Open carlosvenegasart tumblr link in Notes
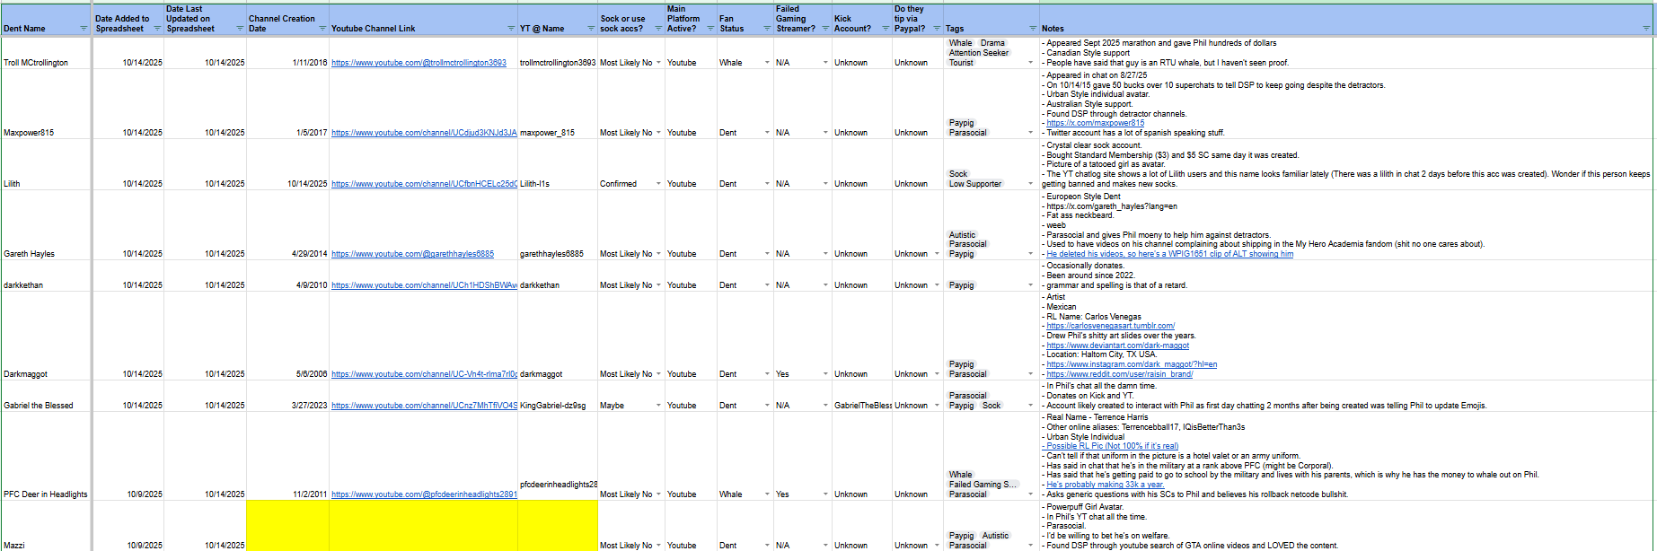This screenshot has height=551, width=1657. (1110, 326)
